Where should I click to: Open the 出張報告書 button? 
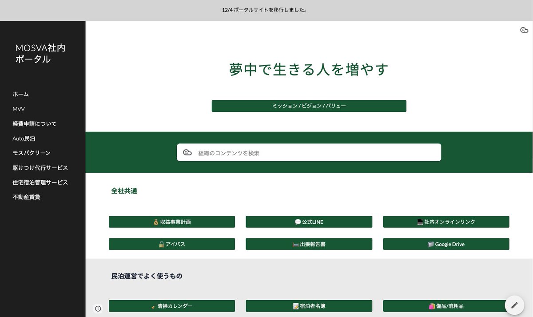[309, 244]
